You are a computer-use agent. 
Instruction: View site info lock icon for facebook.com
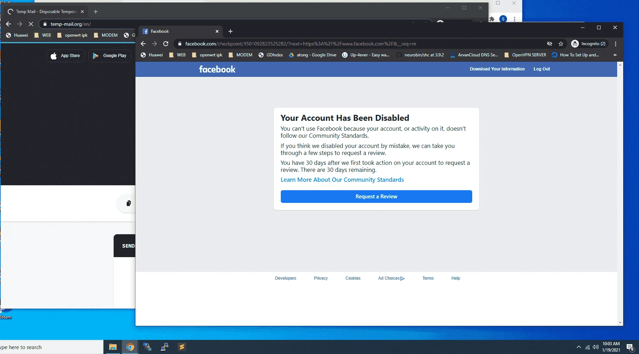pos(180,44)
